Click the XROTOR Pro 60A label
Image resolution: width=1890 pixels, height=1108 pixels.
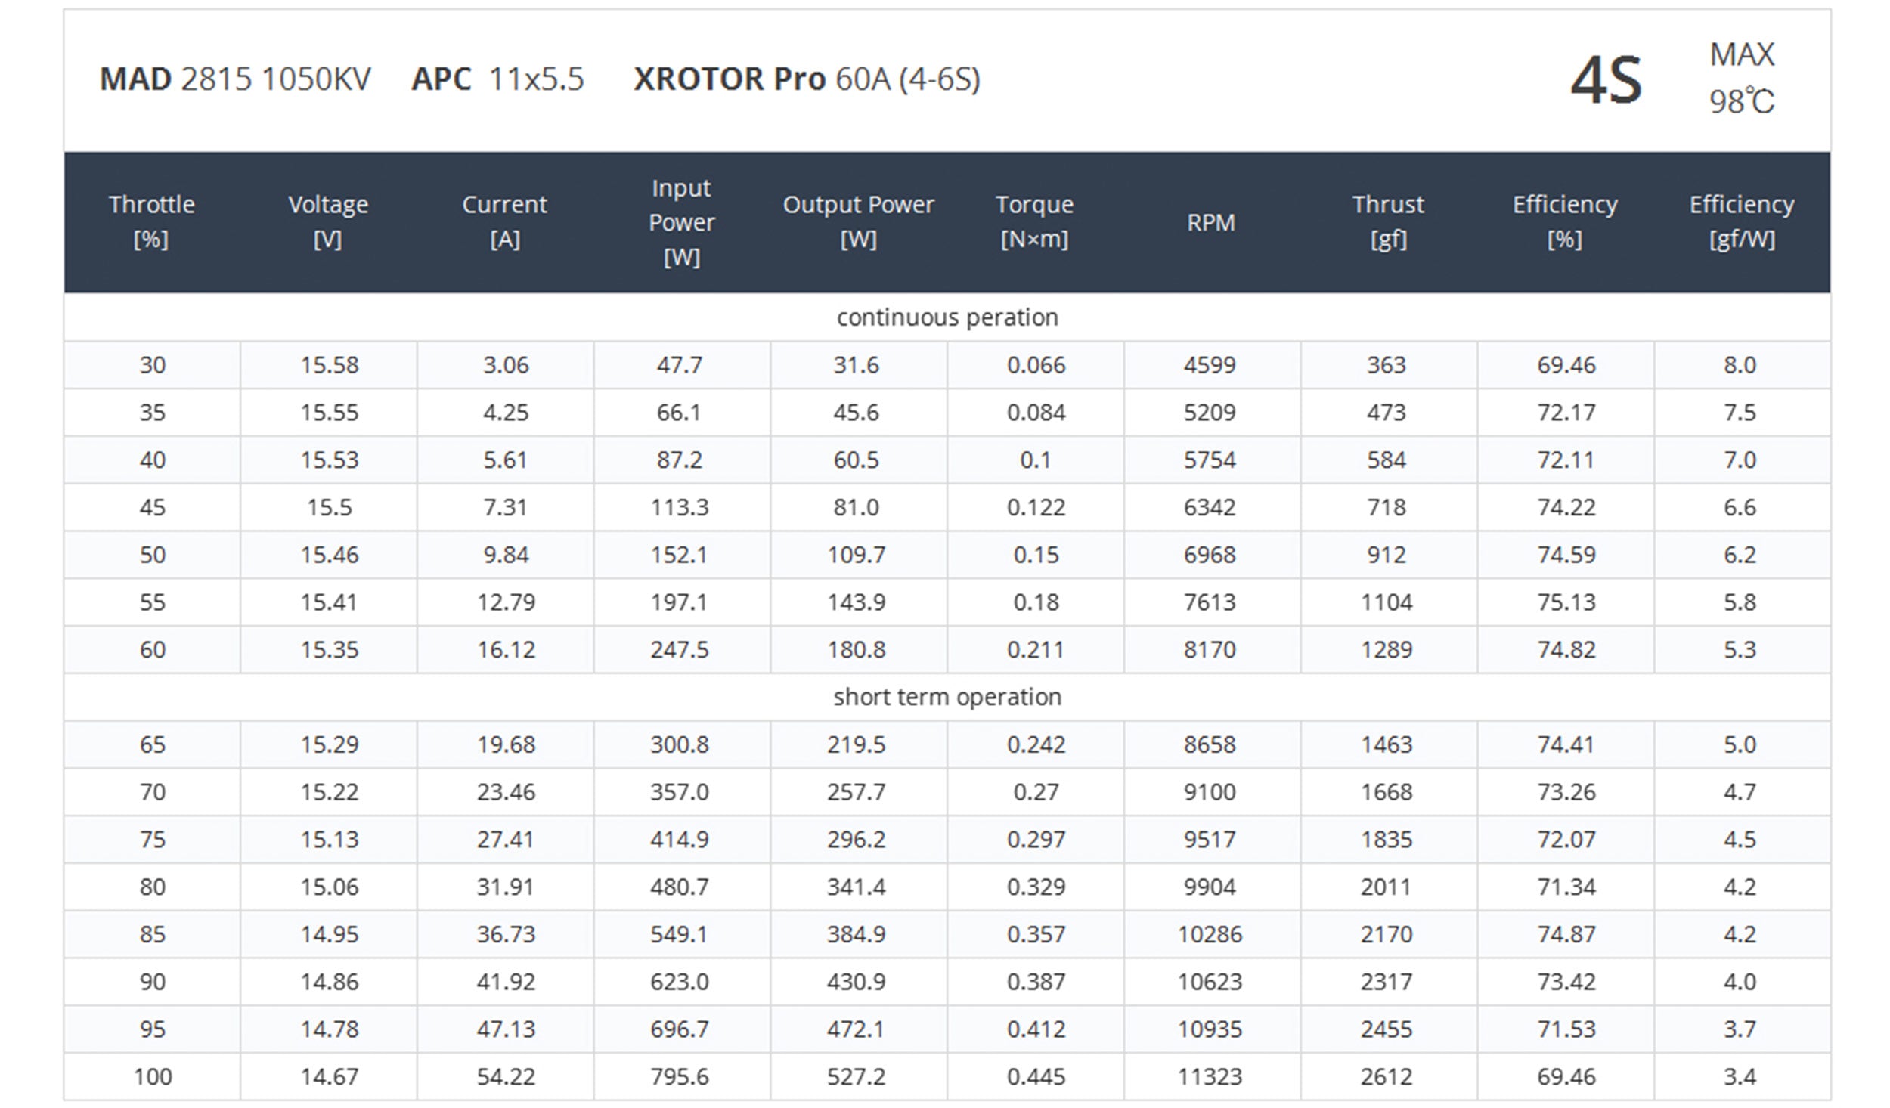[806, 79]
